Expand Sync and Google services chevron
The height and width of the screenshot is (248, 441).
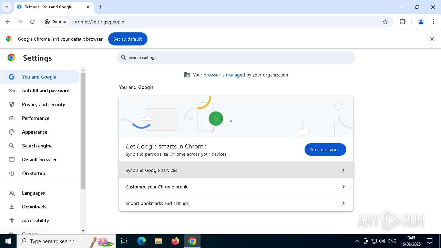click(x=343, y=170)
